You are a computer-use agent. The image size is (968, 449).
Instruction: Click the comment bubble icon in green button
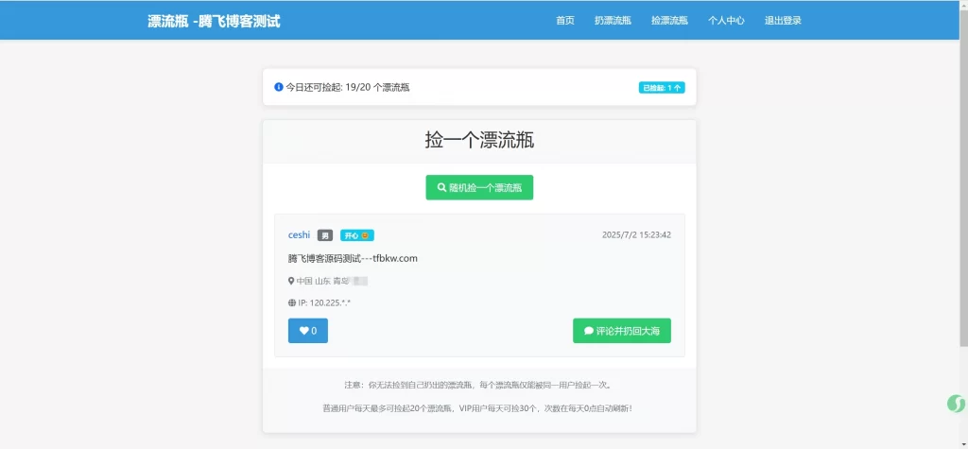point(589,331)
